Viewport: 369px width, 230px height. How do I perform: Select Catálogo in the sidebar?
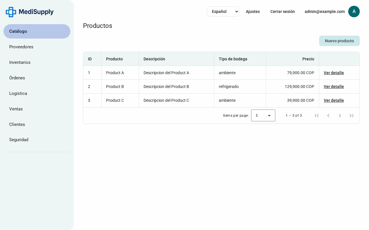click(x=37, y=31)
